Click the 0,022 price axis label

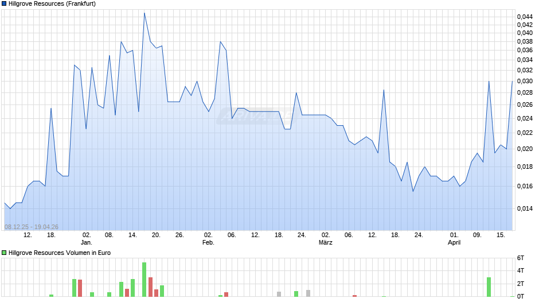point(525,133)
